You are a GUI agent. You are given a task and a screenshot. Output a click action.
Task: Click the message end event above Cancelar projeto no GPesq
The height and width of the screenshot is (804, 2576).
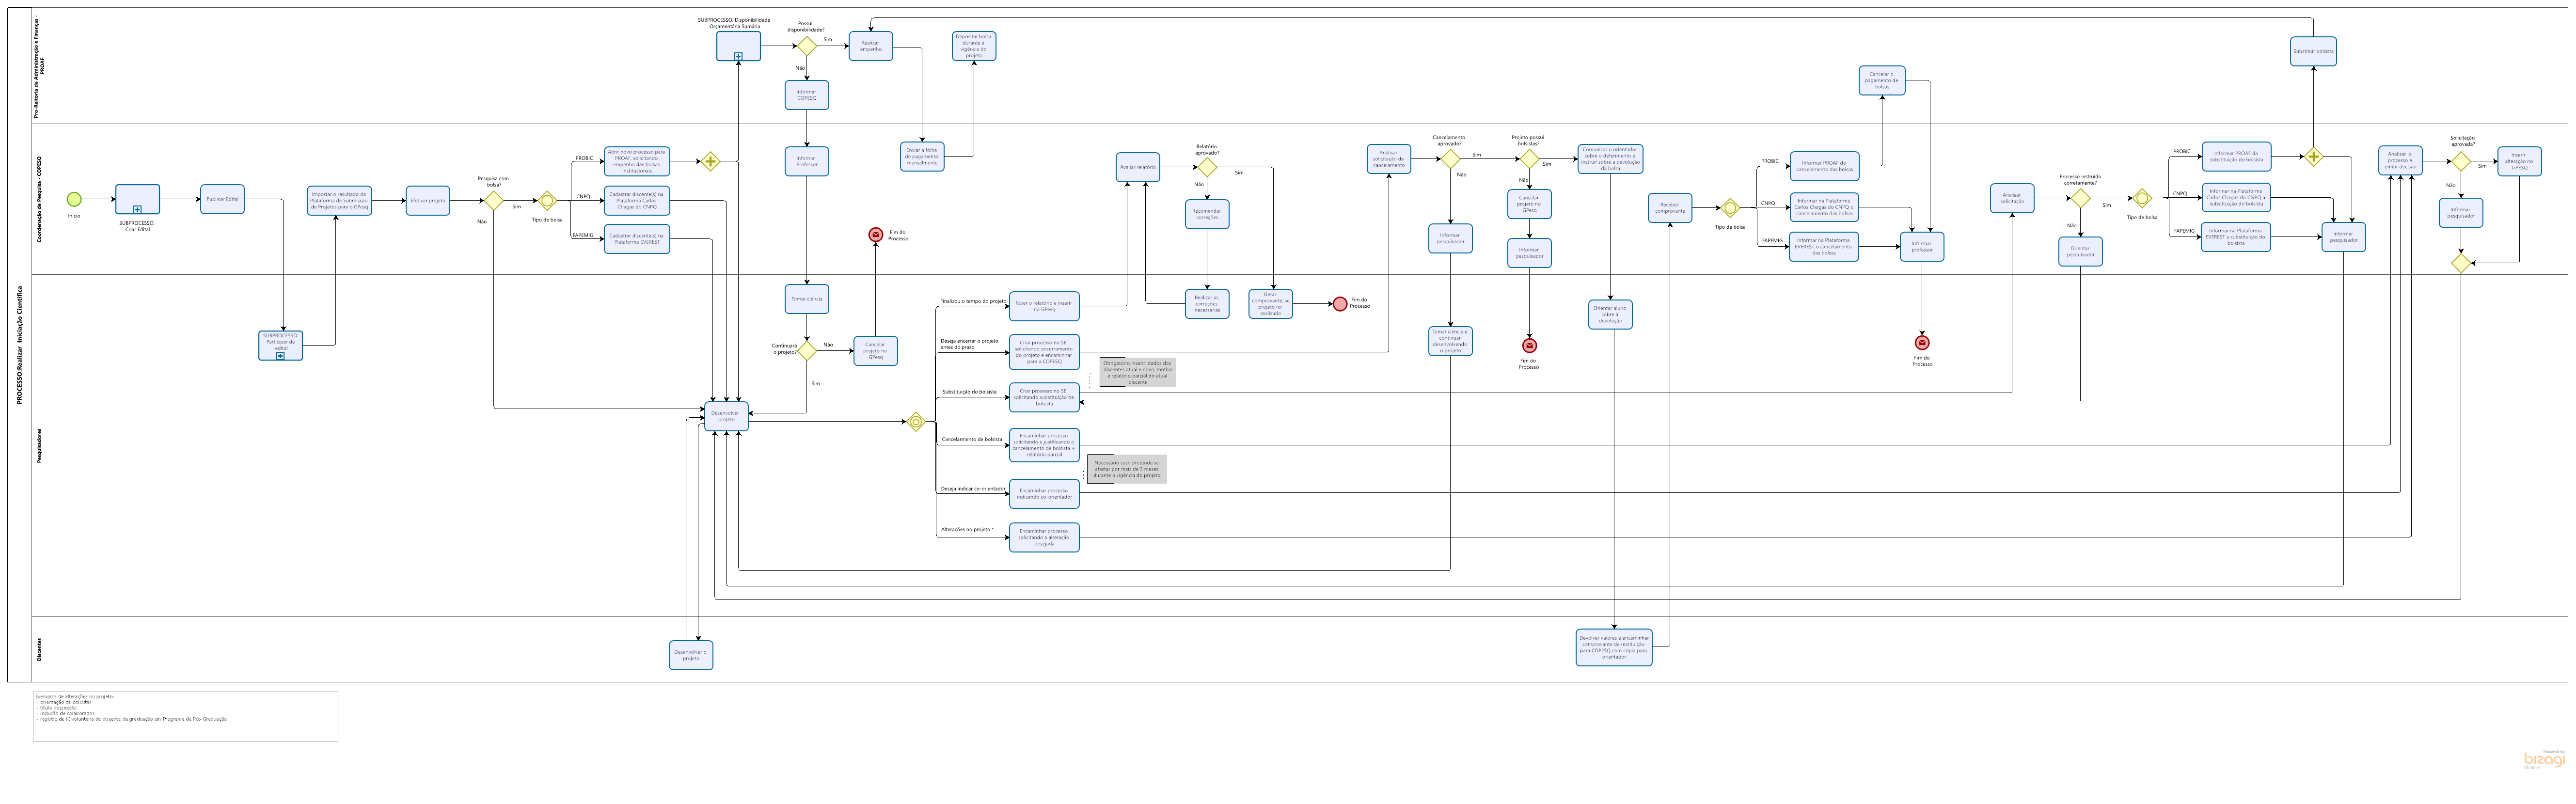coord(876,234)
